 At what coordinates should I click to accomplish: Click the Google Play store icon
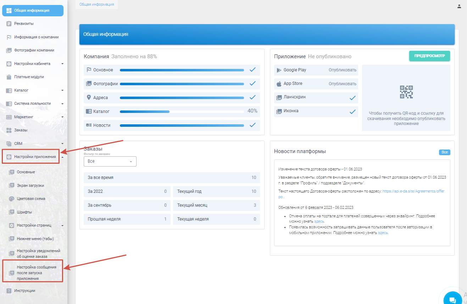279,70
